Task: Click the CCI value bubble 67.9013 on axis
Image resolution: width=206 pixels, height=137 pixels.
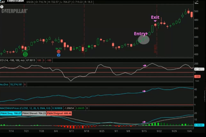Action: pyautogui.click(x=199, y=69)
